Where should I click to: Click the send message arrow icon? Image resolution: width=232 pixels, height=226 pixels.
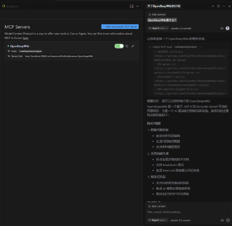tap(228, 220)
